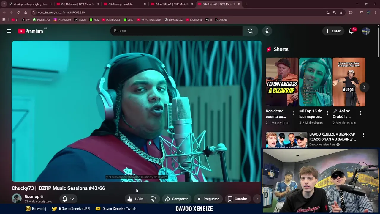Open the Bizarrap channel name link
Viewport: 380px width, 214px height.
[x=32, y=196]
